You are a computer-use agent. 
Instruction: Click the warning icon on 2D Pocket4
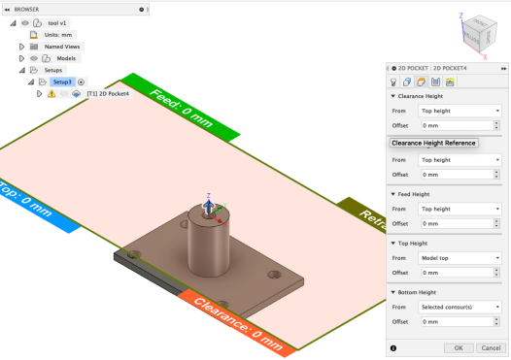click(x=51, y=94)
